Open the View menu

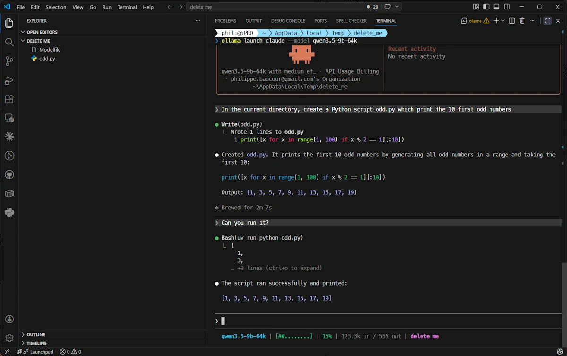[78, 7]
